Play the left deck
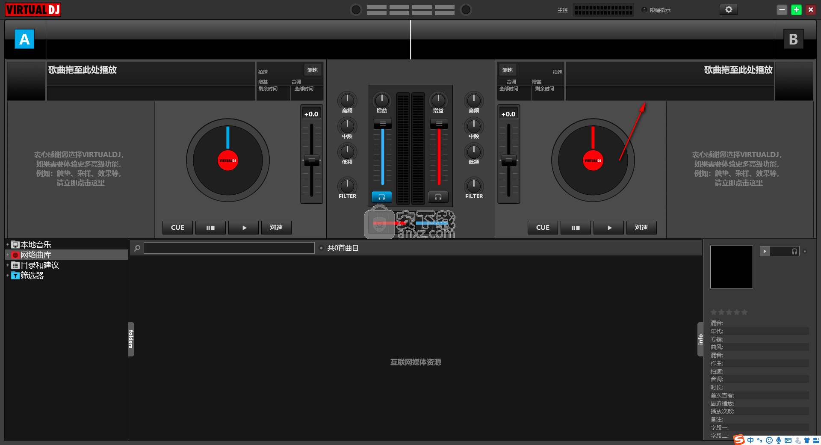This screenshot has height=445, width=821. [x=243, y=228]
